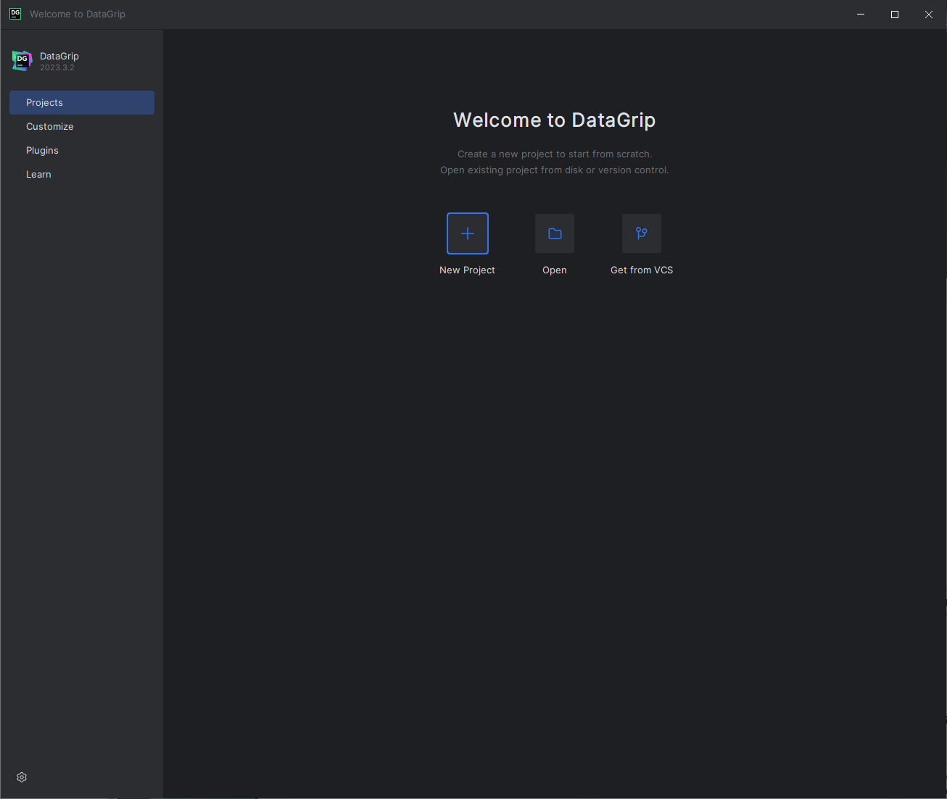This screenshot has height=799, width=947.
Task: Minimize the DataGrip window
Action: click(861, 15)
